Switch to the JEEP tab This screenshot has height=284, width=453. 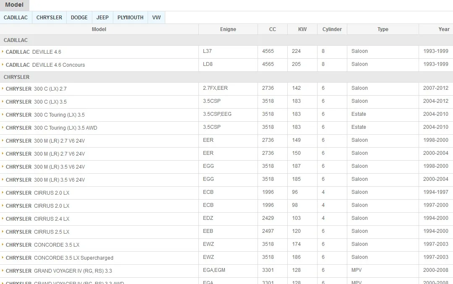(102, 18)
